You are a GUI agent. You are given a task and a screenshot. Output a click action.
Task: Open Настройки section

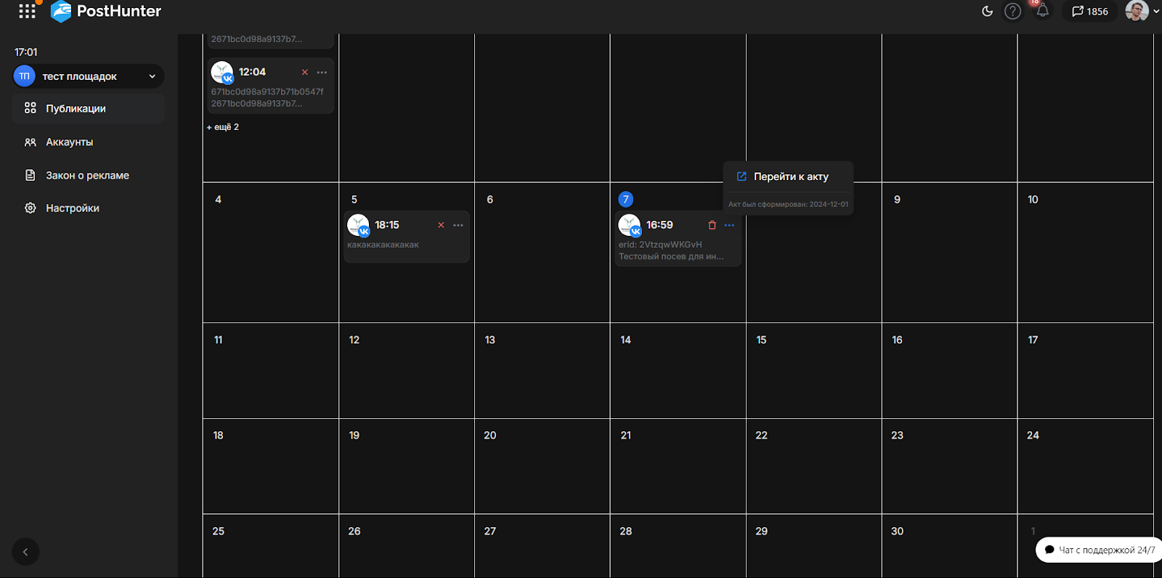pos(89,208)
